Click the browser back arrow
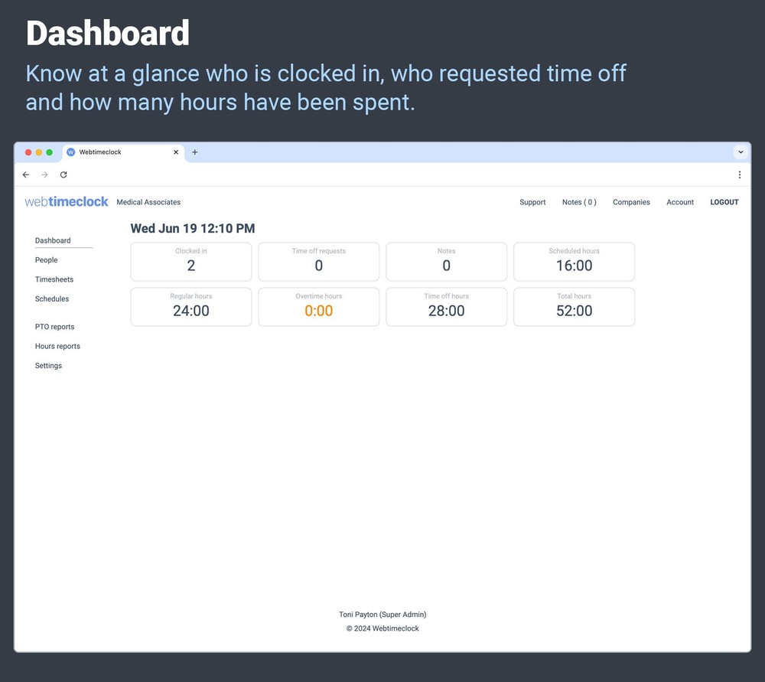The image size is (765, 682). pos(25,175)
